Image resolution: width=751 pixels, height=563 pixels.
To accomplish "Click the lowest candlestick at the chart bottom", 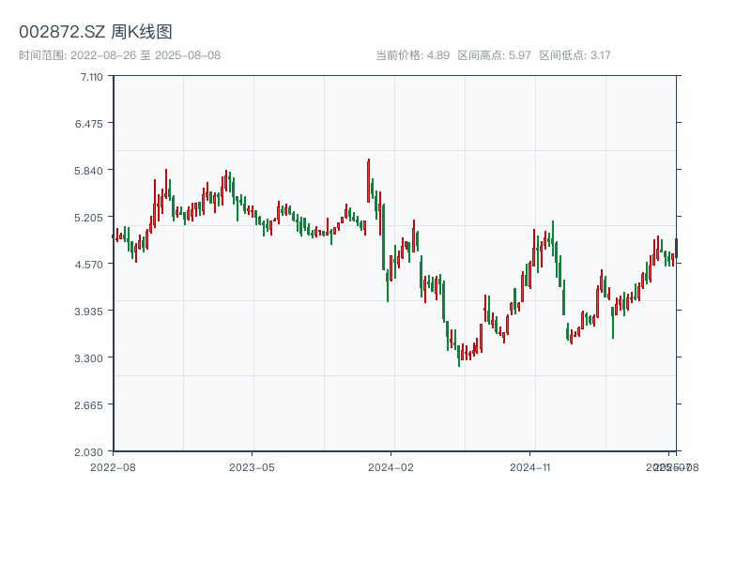I will [x=459, y=355].
